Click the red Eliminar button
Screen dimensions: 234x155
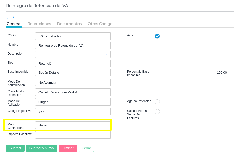68,148
